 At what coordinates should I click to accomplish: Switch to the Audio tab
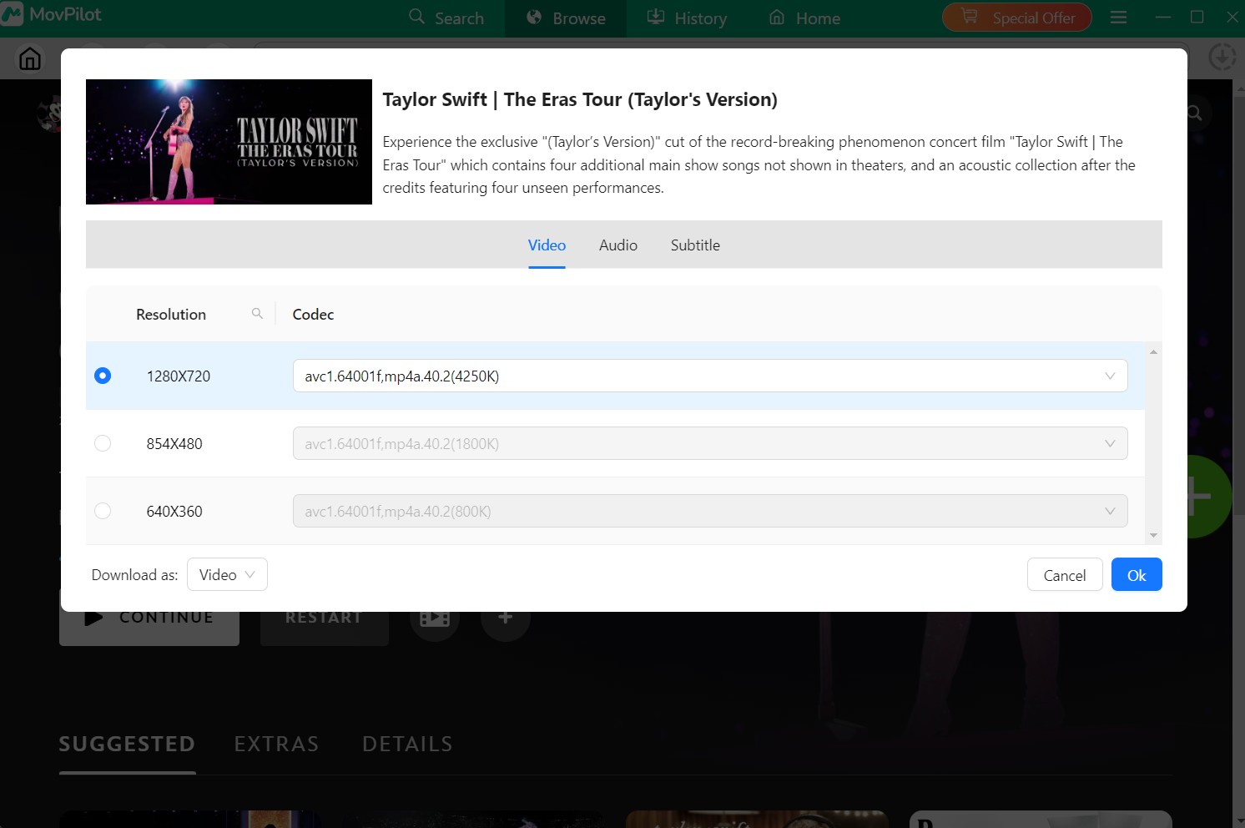point(617,245)
